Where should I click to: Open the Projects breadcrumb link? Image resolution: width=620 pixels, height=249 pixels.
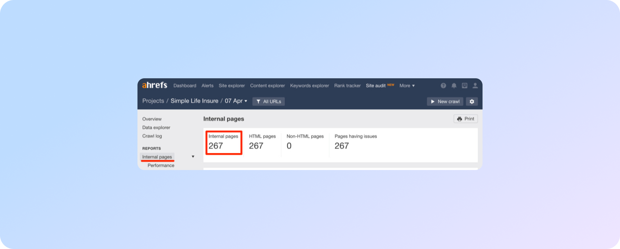point(153,101)
